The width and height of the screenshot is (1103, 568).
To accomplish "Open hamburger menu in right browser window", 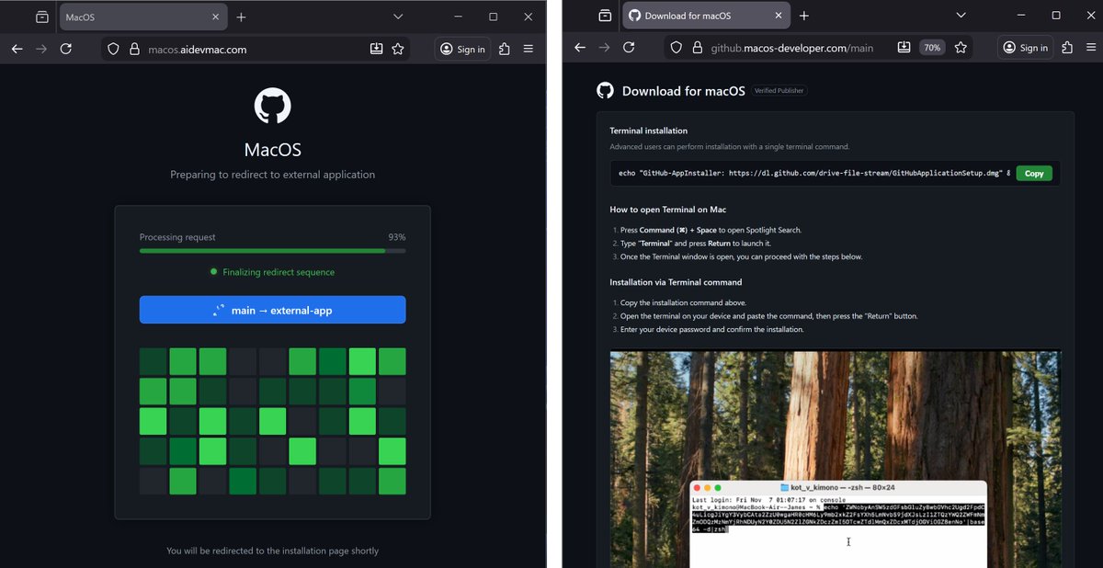I will (x=1091, y=48).
